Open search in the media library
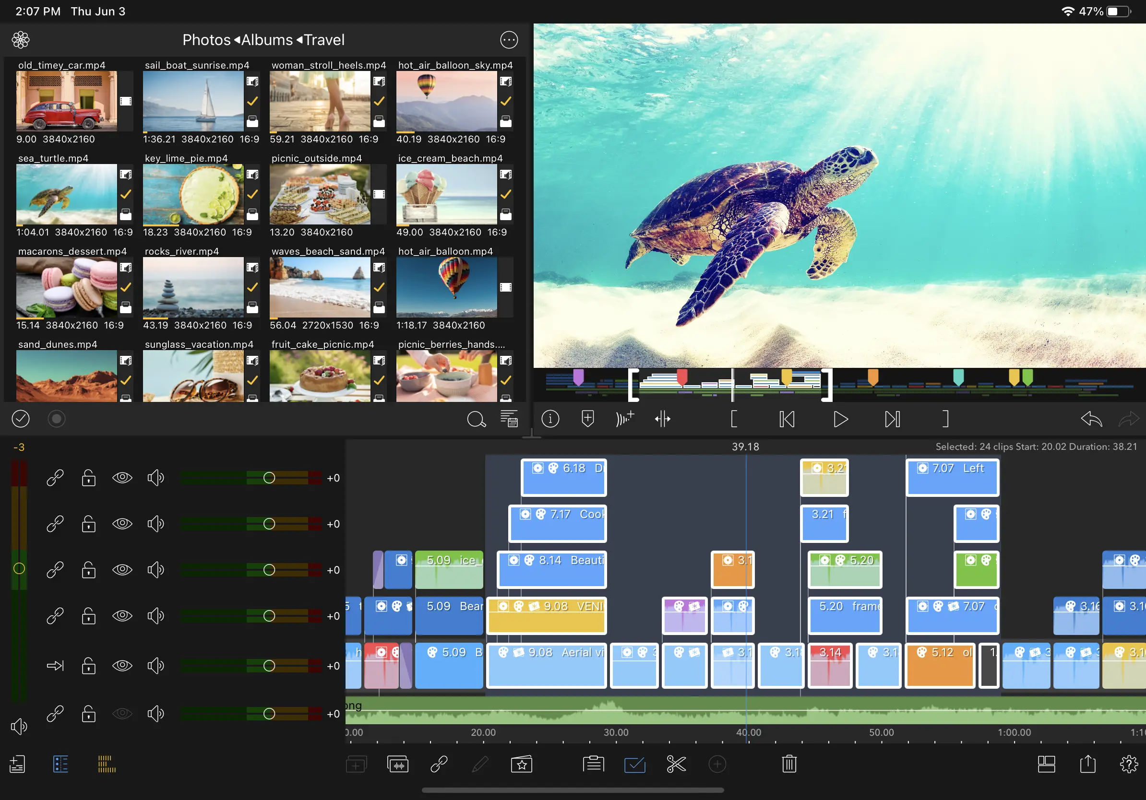 pyautogui.click(x=477, y=420)
